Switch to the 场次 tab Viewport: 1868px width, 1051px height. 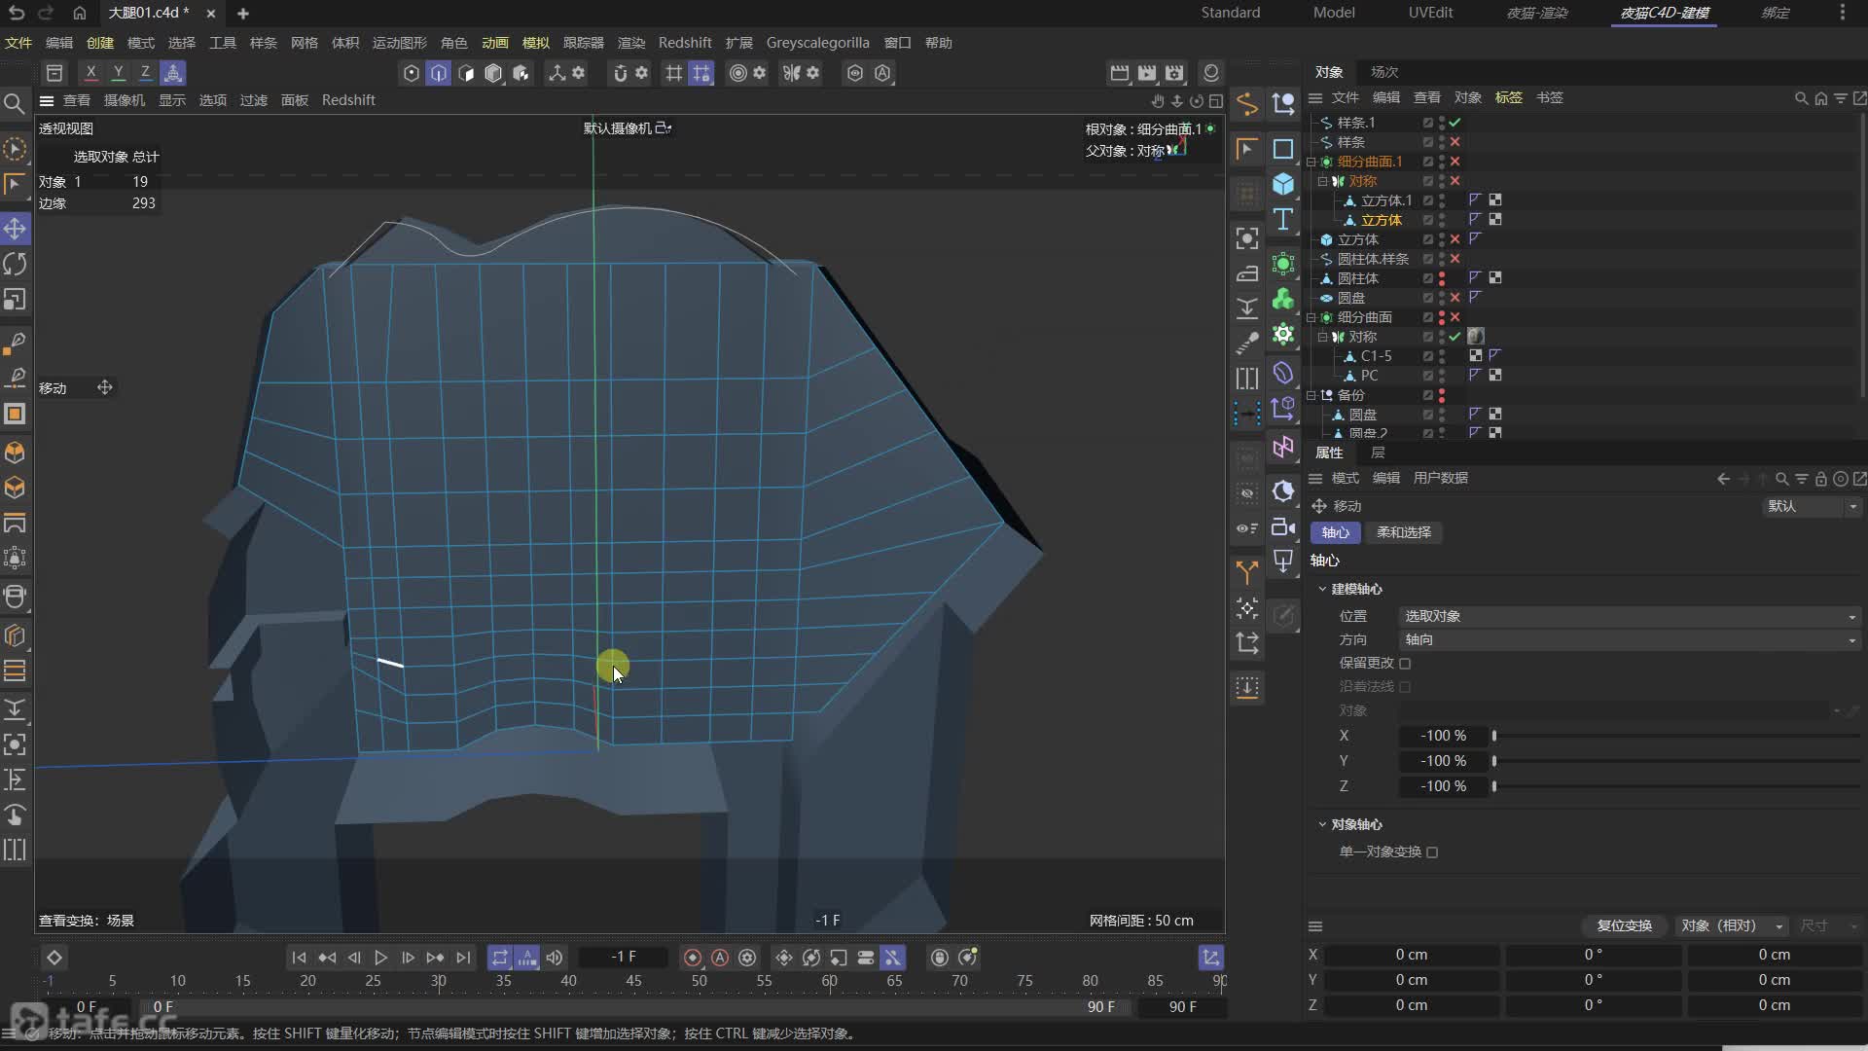coord(1383,72)
